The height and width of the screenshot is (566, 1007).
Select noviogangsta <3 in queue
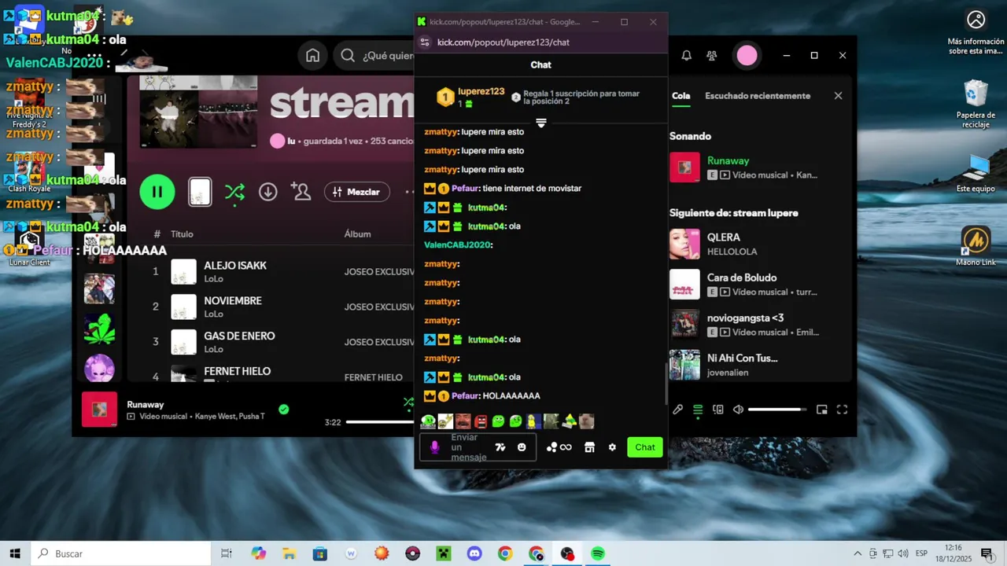coord(755,325)
